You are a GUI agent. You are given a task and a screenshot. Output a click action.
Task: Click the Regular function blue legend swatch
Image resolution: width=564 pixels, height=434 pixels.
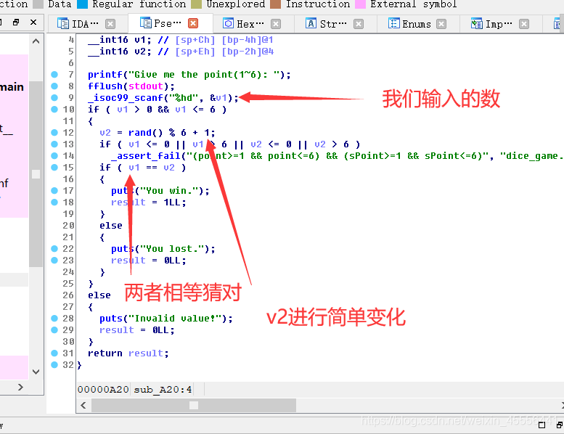pos(82,4)
